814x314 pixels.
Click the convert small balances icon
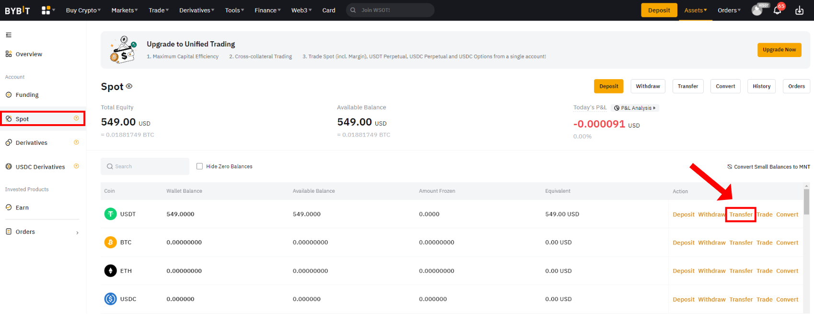coord(730,167)
